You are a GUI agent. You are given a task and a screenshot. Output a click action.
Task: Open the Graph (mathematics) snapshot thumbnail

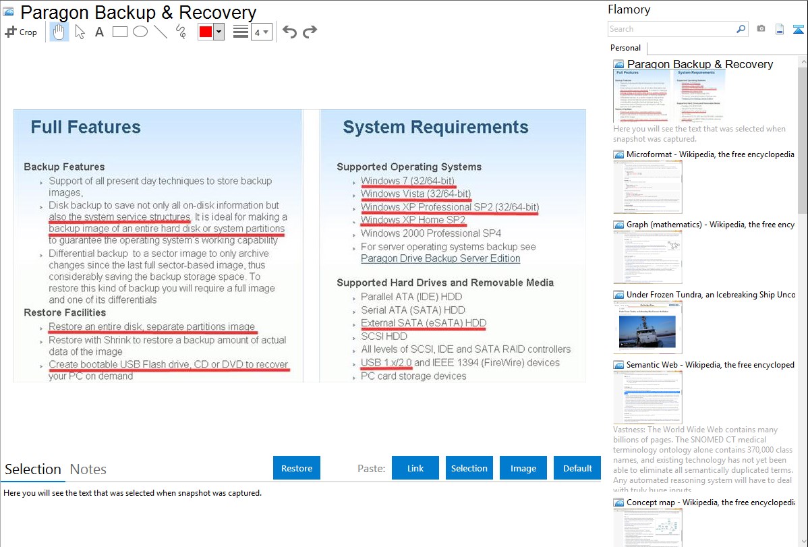click(x=647, y=257)
